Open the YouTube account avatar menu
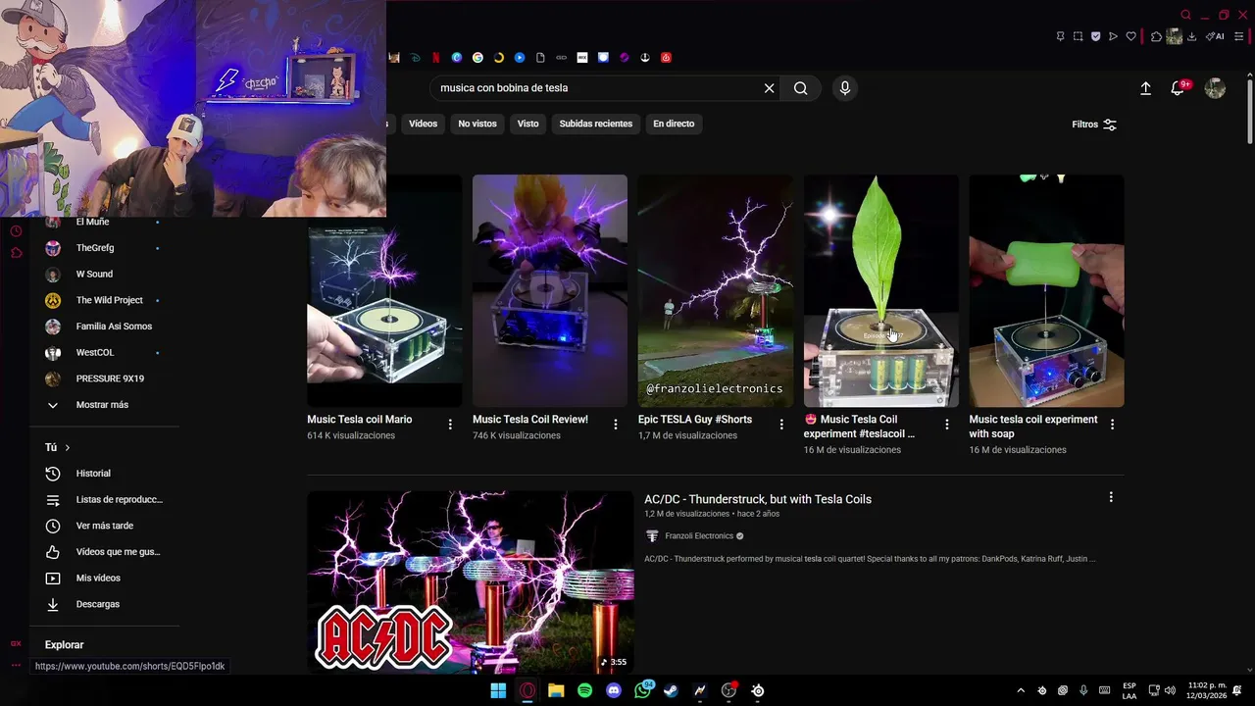Screen dimensions: 1255x706 tap(1215, 88)
